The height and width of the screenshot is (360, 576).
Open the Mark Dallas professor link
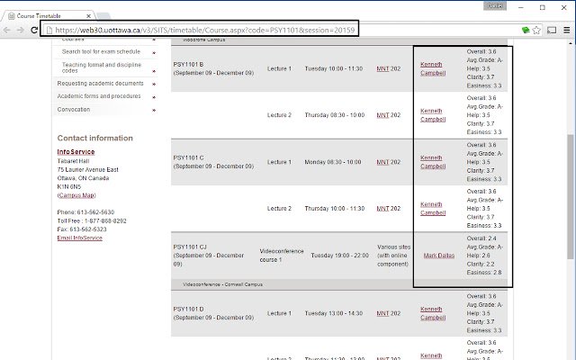[x=439, y=256]
